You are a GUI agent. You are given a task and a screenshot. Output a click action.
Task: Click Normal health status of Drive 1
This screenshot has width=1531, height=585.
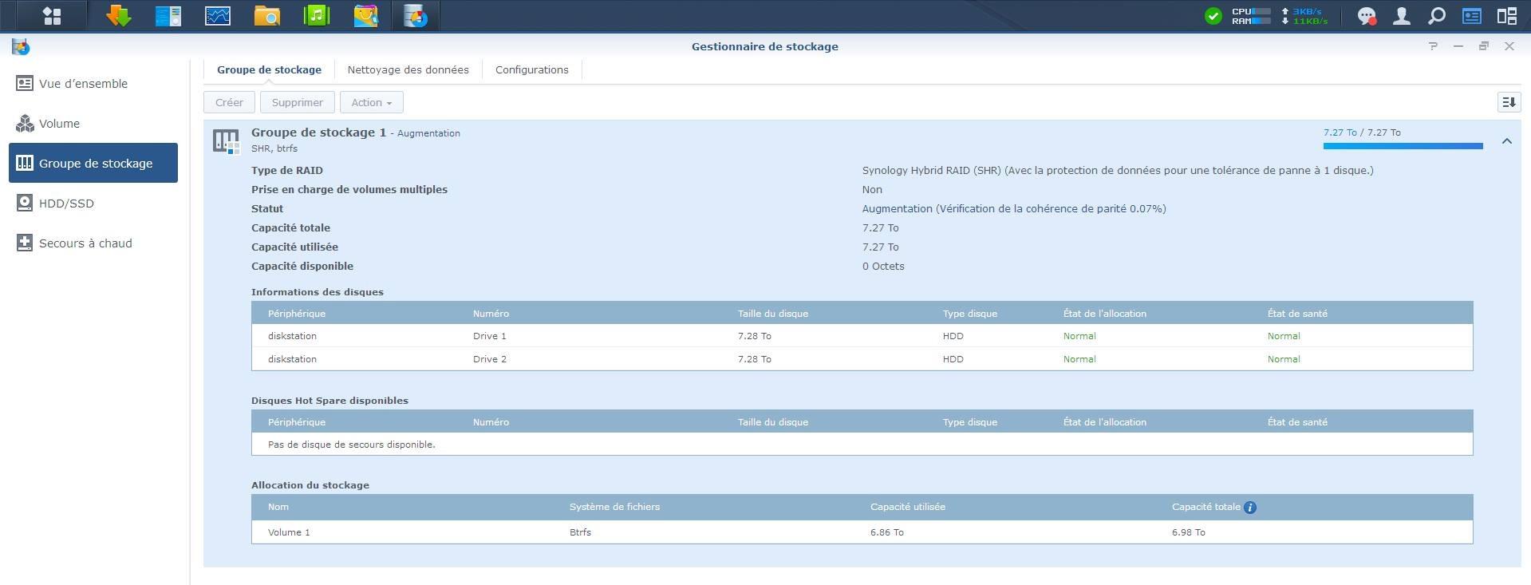(1284, 336)
